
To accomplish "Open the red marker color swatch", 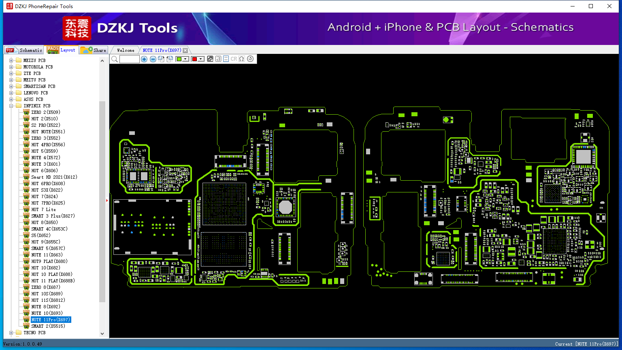I will pos(195,59).
